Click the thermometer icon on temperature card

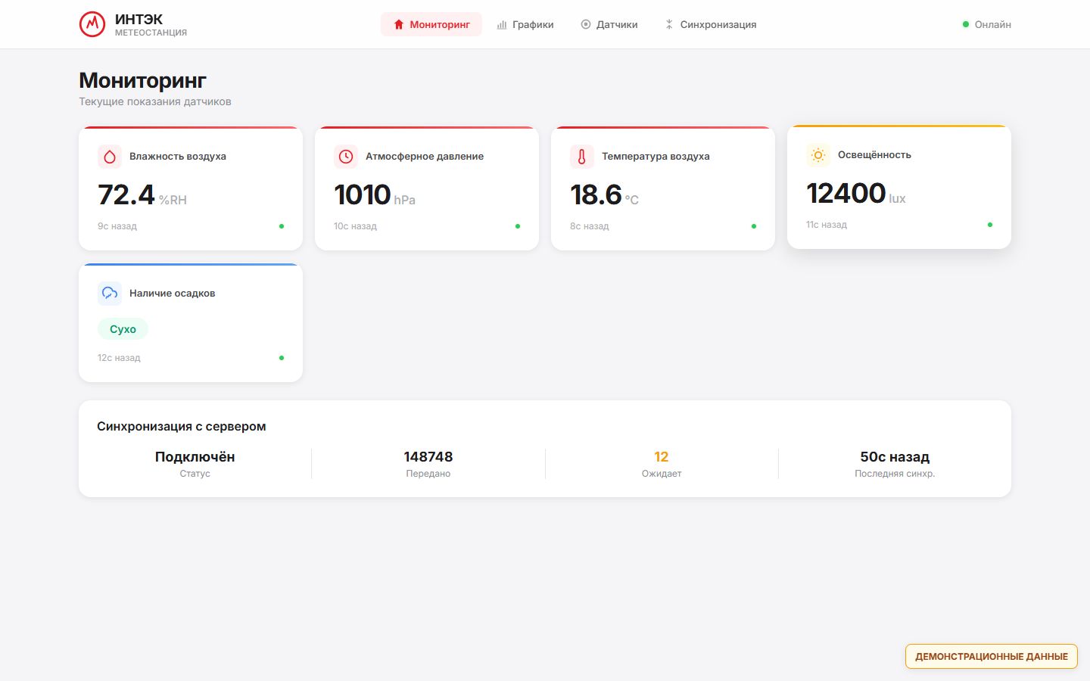[582, 157]
